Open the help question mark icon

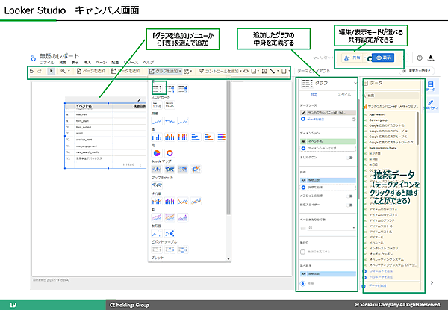pos(418,58)
